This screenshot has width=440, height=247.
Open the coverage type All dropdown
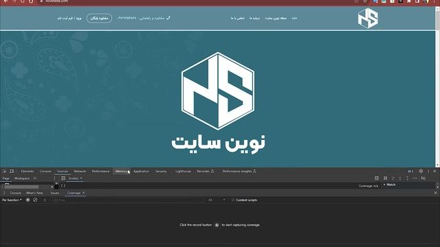217,200
